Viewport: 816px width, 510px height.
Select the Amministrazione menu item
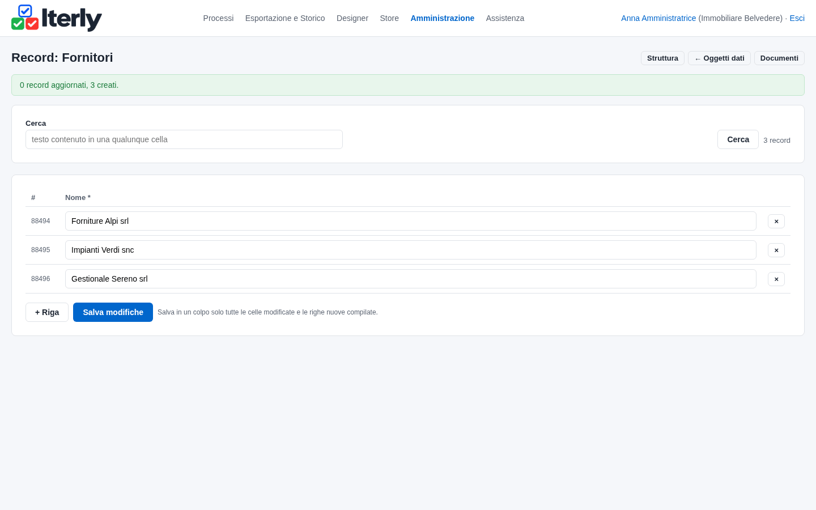pos(443,18)
